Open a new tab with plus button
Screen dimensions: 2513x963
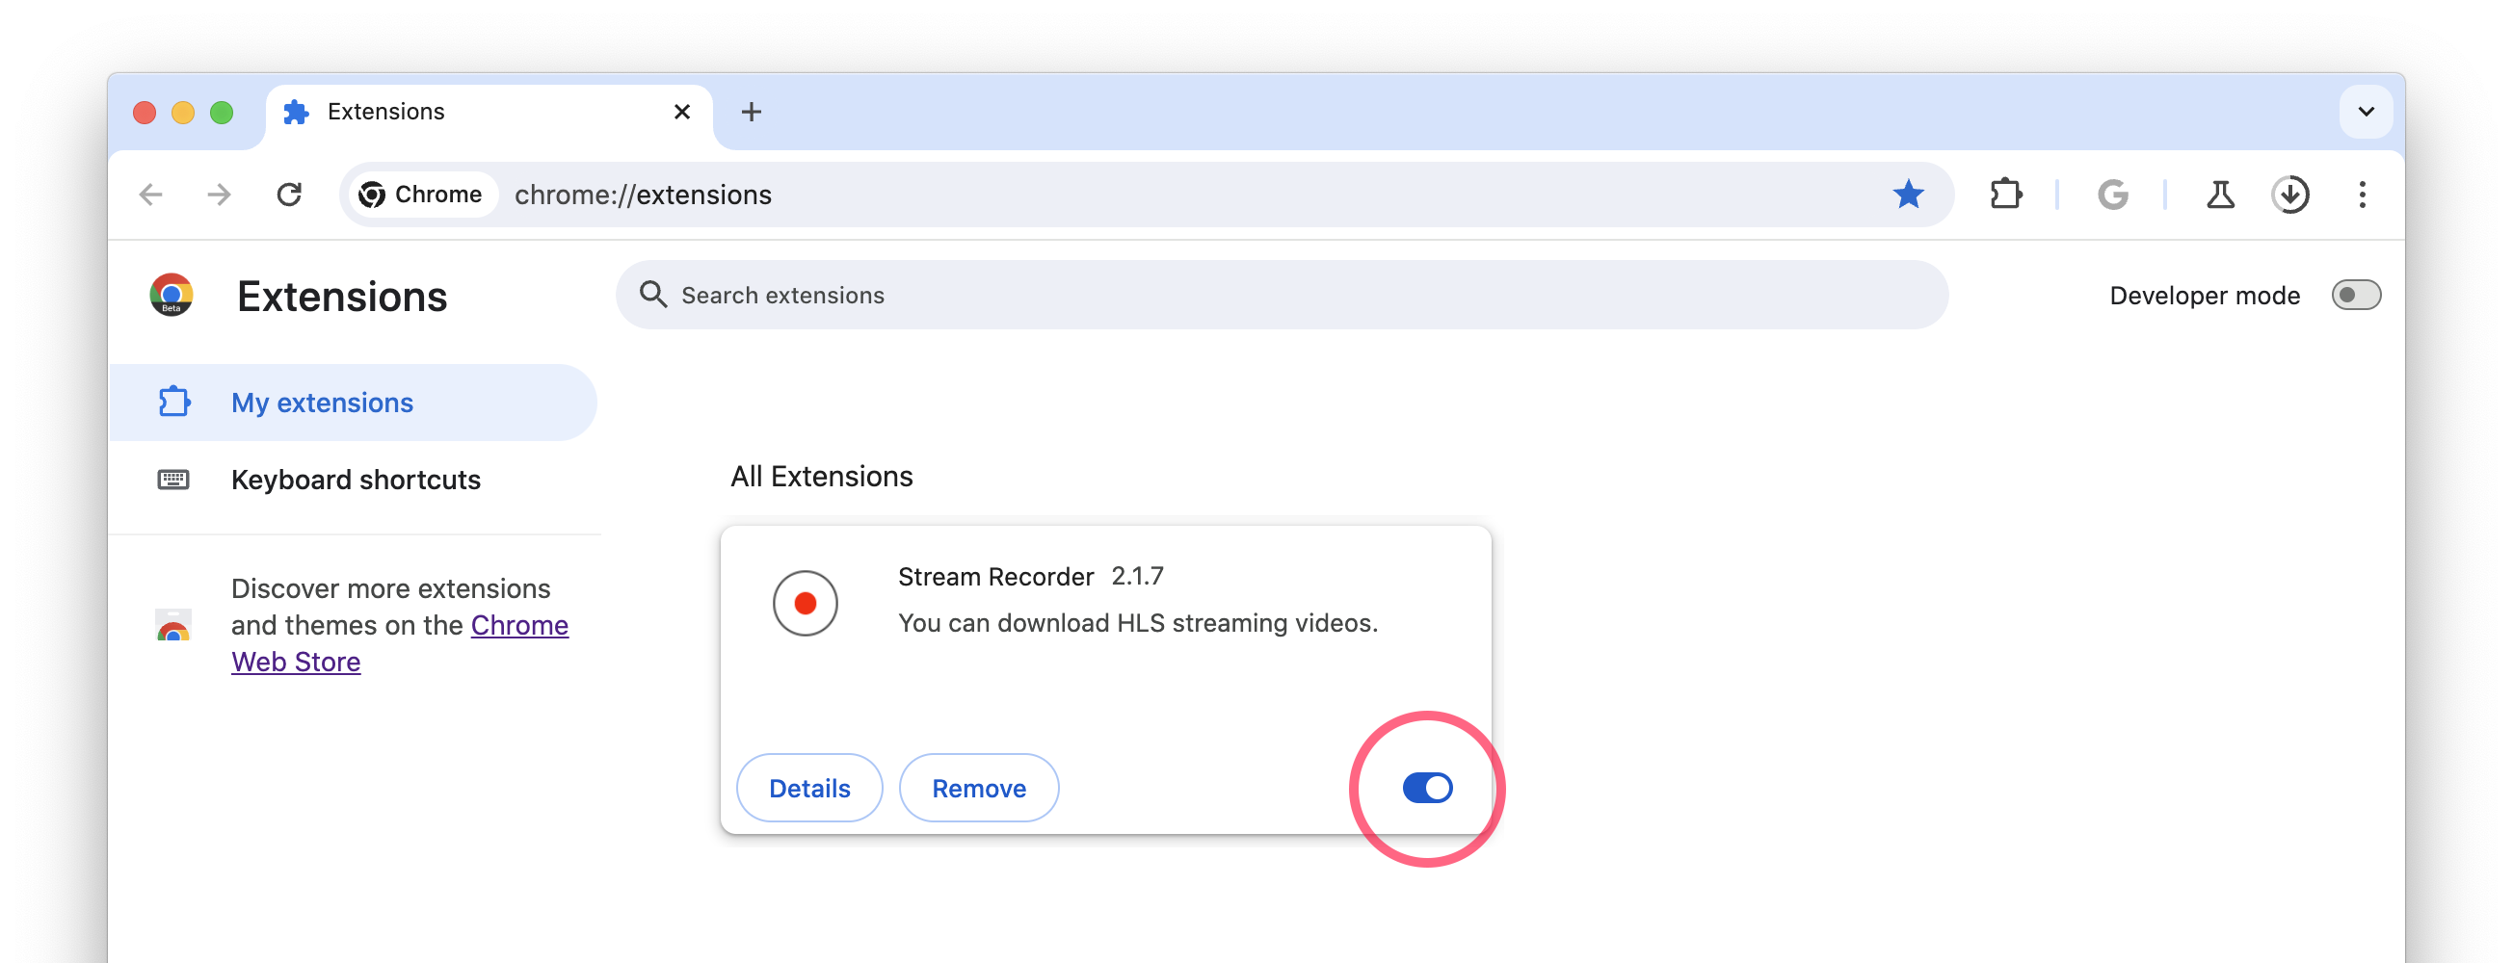coord(752,112)
